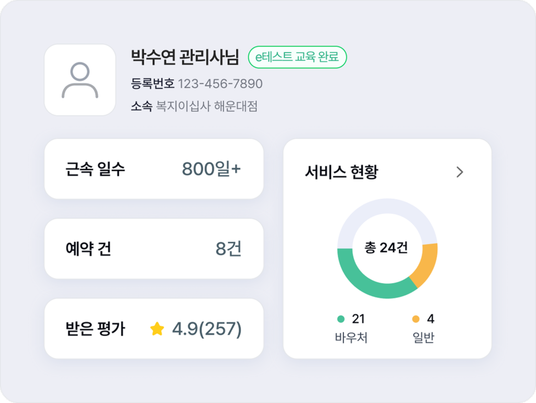This screenshot has height=403, width=536.
Task: Open the 예약 건 card
Action: point(153,249)
